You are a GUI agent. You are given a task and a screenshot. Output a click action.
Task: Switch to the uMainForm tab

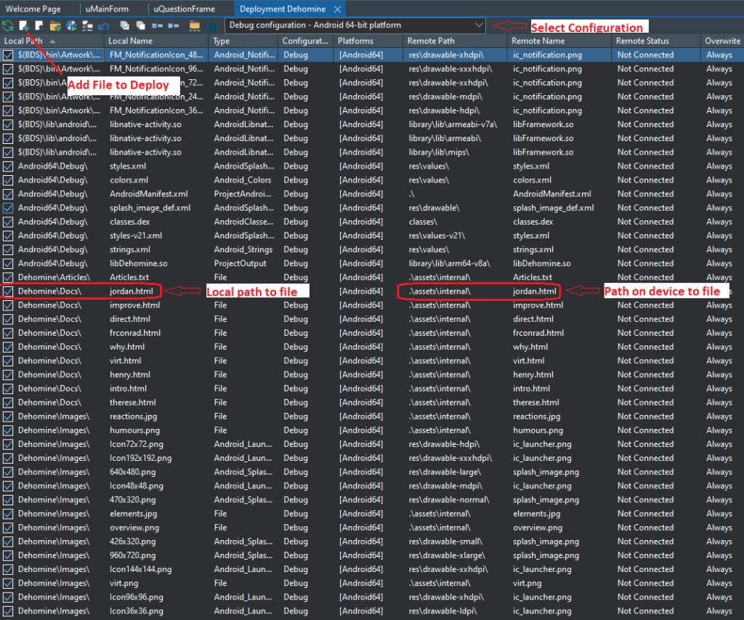(x=108, y=9)
